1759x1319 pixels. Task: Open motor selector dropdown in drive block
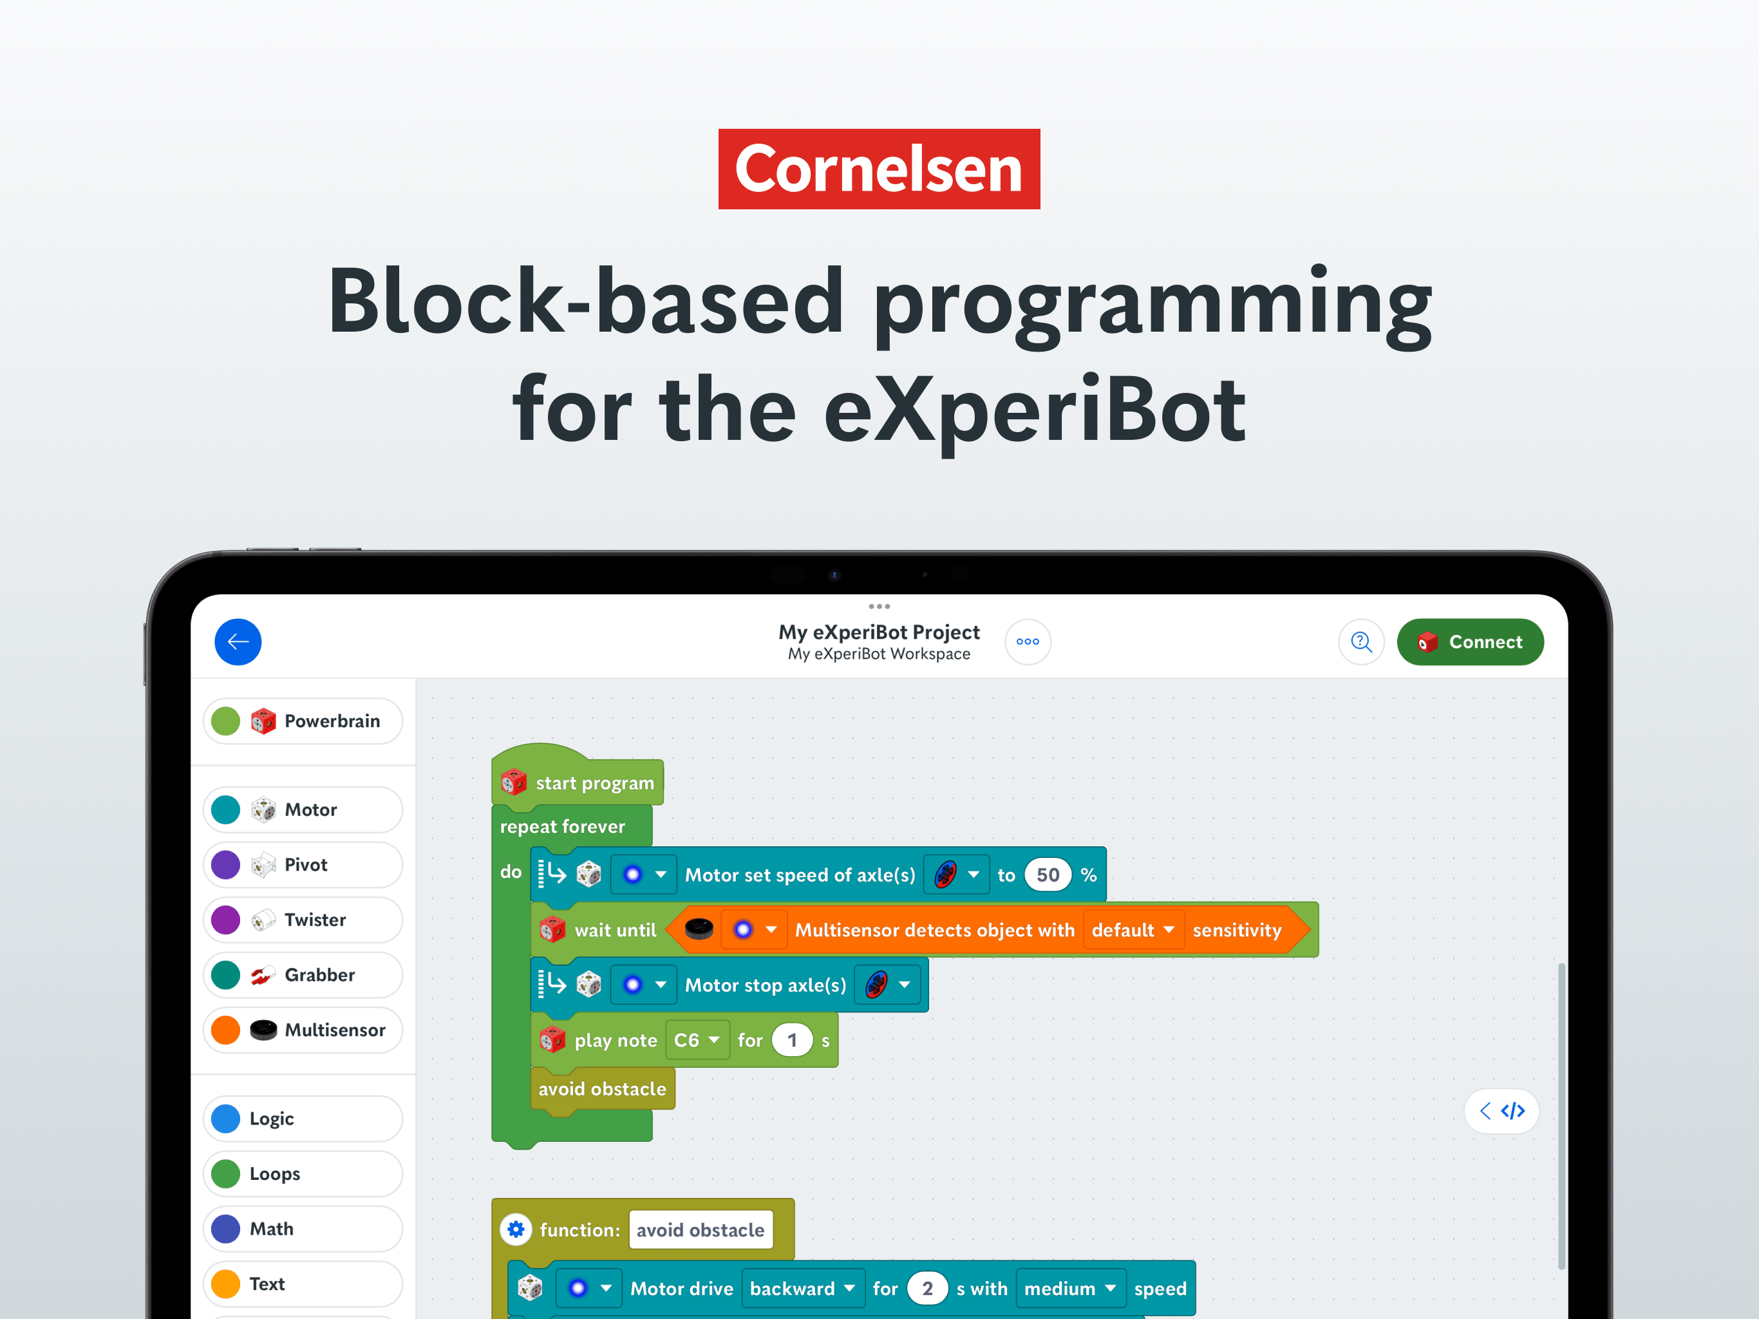point(589,1288)
